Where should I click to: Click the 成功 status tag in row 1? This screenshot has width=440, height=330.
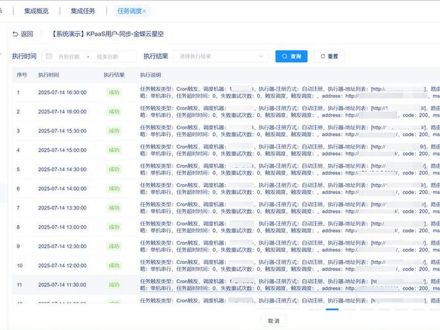tap(114, 92)
